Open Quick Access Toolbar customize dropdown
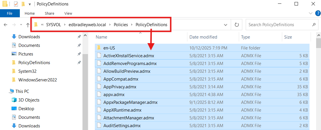Screen dimensions: 321x130 [30, 4]
